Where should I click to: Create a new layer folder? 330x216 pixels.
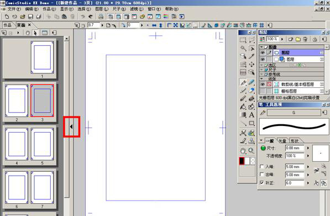[298, 39]
